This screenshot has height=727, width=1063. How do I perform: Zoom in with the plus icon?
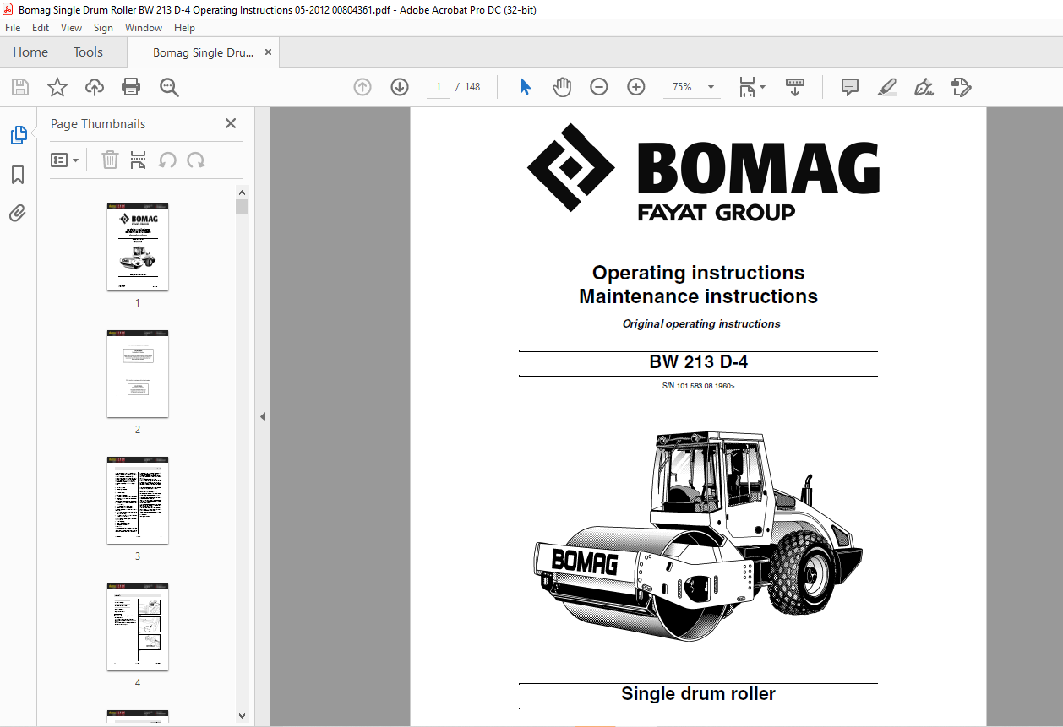click(x=636, y=87)
